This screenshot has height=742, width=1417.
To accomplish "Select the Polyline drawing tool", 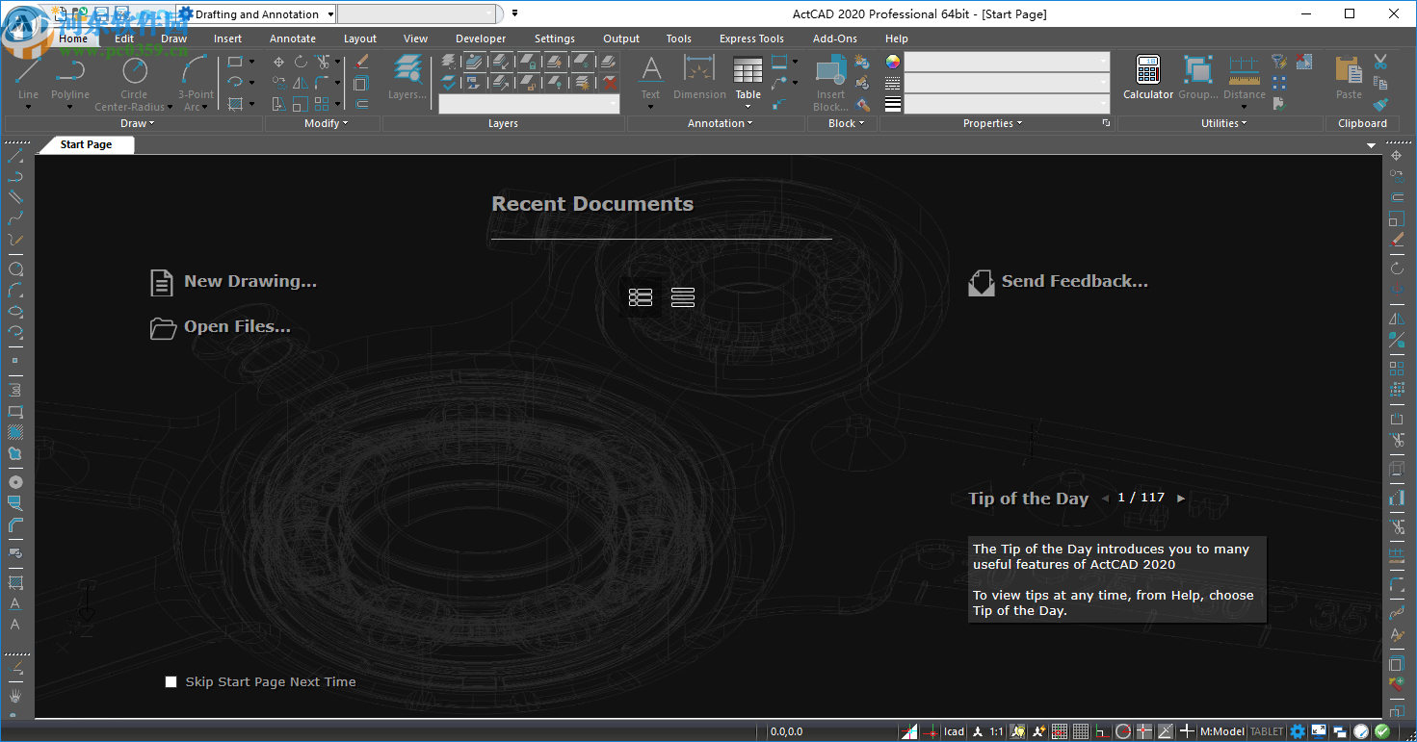I will (69, 75).
